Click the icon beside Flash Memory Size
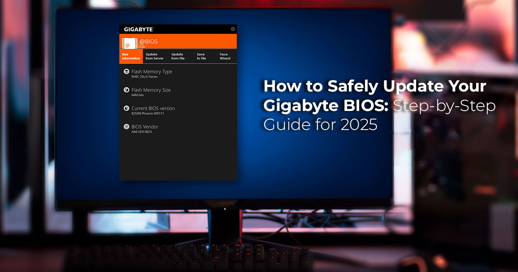 coord(126,90)
